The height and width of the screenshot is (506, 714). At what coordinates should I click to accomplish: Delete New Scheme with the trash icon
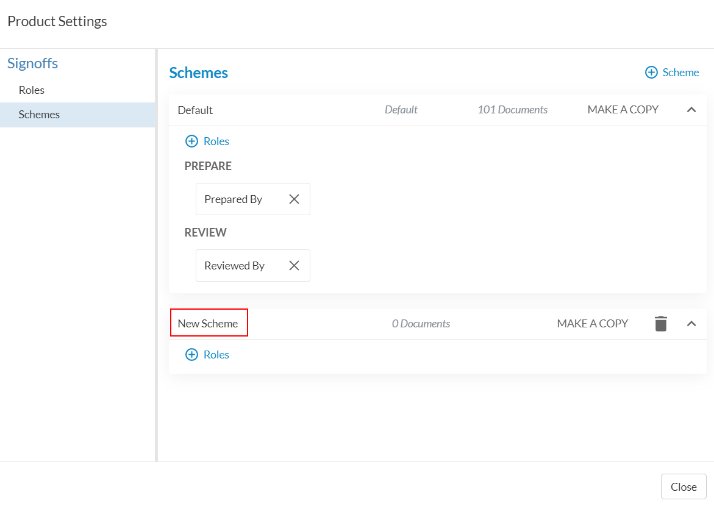[661, 324]
